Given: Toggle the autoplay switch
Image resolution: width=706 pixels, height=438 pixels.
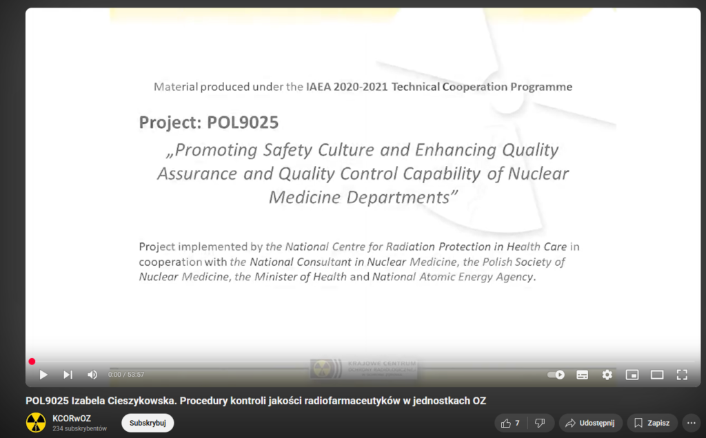Looking at the screenshot, I should (556, 375).
